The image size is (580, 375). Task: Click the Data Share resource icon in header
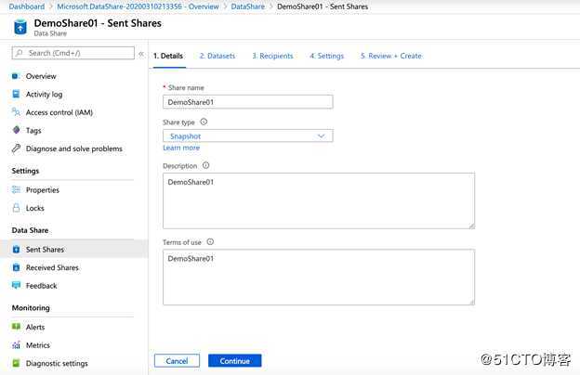click(20, 27)
